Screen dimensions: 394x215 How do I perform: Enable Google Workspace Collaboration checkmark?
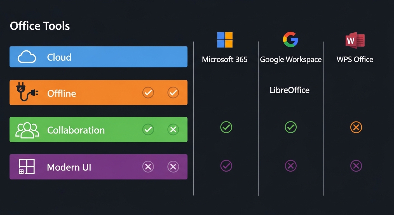(x=291, y=127)
